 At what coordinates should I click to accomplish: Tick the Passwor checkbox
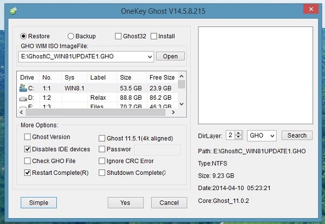coord(102,149)
